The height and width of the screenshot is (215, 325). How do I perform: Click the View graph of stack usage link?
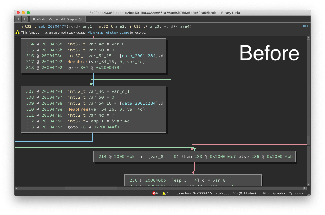(108, 32)
